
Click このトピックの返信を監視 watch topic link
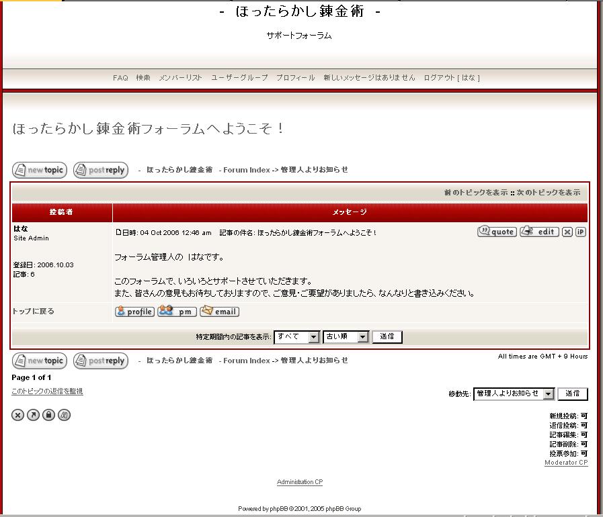tap(47, 391)
